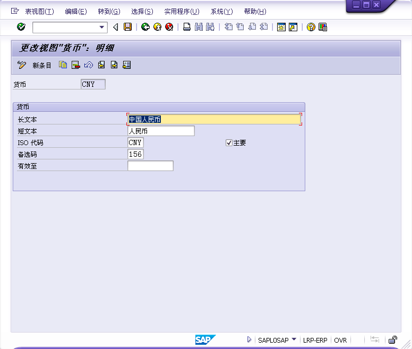Click the Find Next binoculars icon
This screenshot has height=349, width=412.
pos(210,27)
